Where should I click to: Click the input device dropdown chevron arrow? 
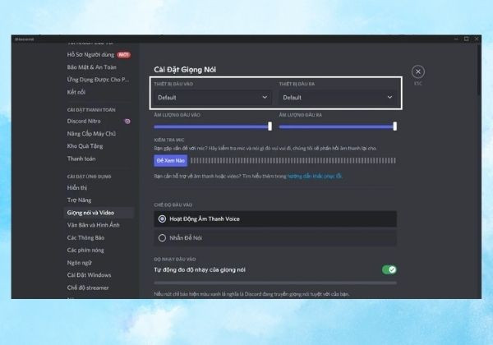coord(265,98)
